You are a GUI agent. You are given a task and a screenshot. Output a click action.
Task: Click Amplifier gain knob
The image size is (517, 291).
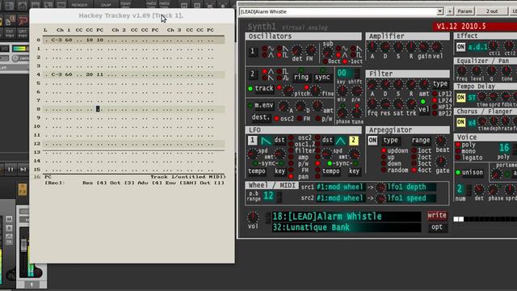pos(424,47)
